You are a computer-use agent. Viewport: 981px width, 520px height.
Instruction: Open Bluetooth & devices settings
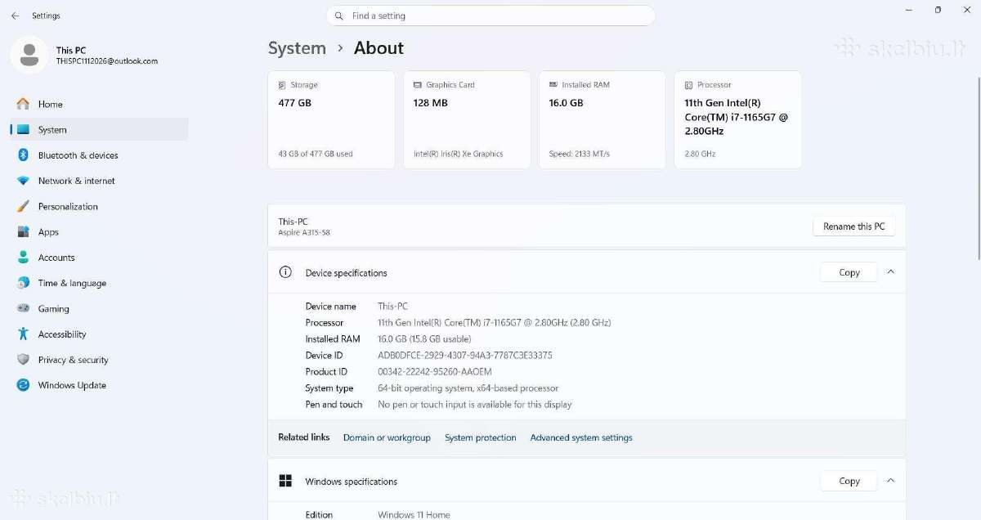(99, 155)
